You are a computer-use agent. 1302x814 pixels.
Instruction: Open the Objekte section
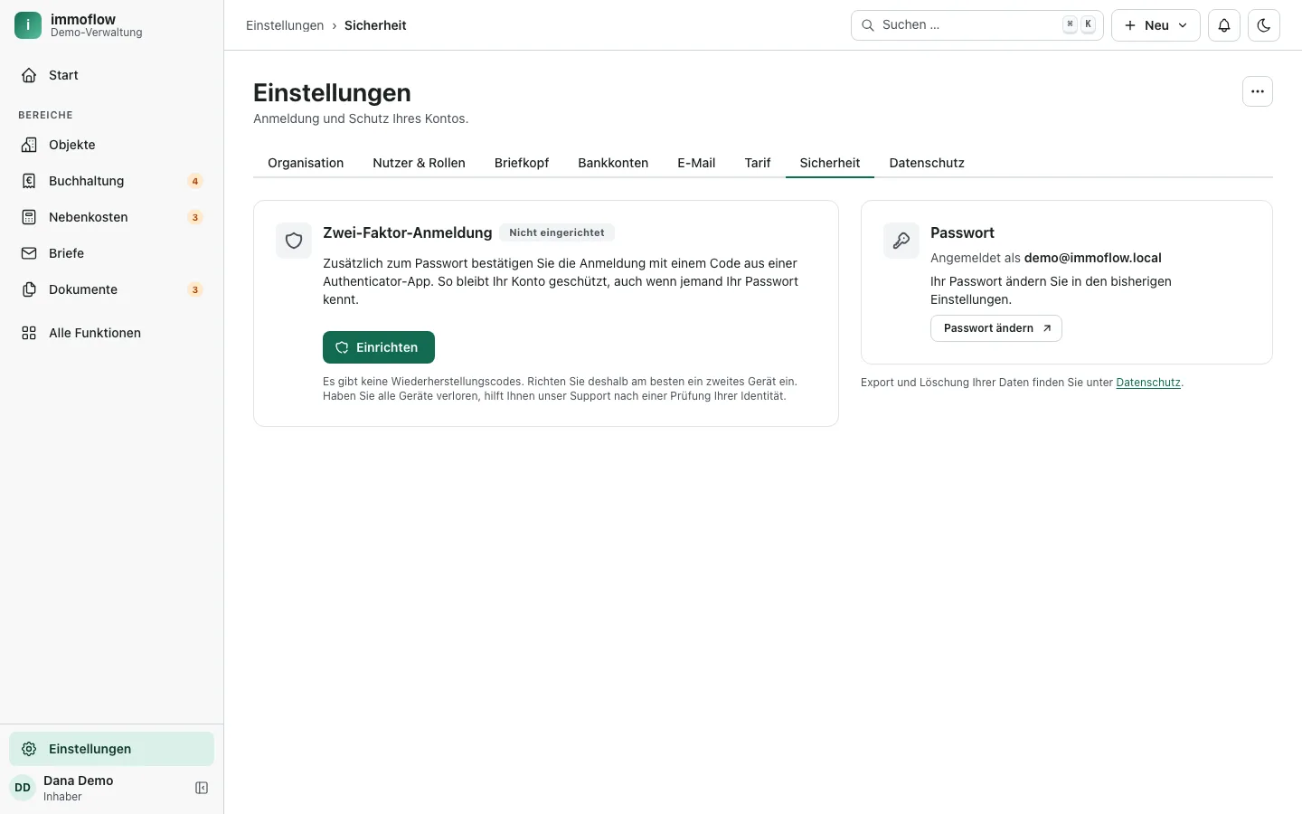pos(111,145)
